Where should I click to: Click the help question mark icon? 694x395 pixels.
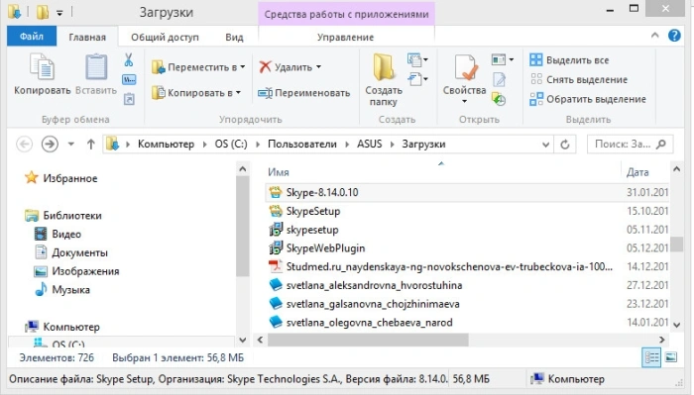[x=674, y=36]
